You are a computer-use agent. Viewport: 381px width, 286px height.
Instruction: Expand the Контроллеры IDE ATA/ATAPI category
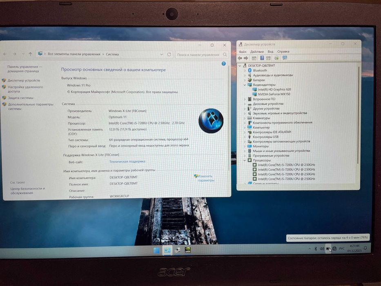pyautogui.click(x=245, y=132)
